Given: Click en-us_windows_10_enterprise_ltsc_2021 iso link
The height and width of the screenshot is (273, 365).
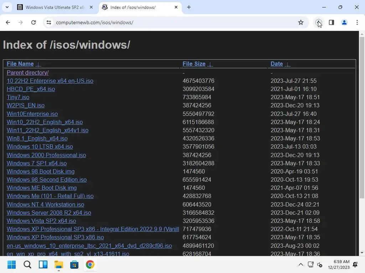Looking at the screenshot, I should [89, 246].
